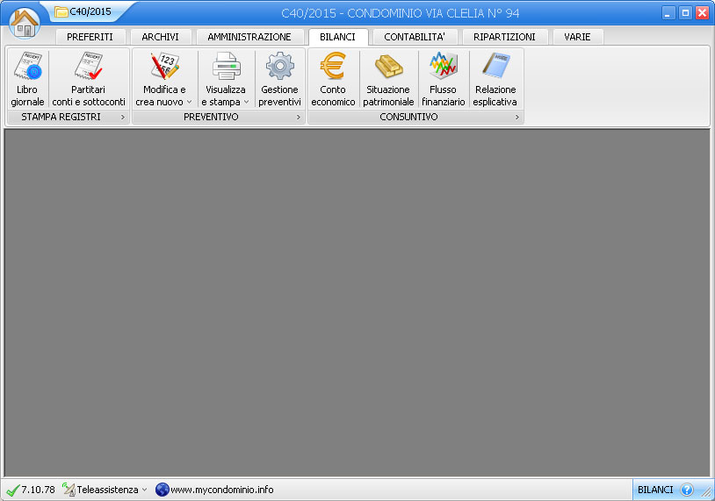
Task: Open the Relazione esplicativa notebook
Action: pyautogui.click(x=495, y=79)
